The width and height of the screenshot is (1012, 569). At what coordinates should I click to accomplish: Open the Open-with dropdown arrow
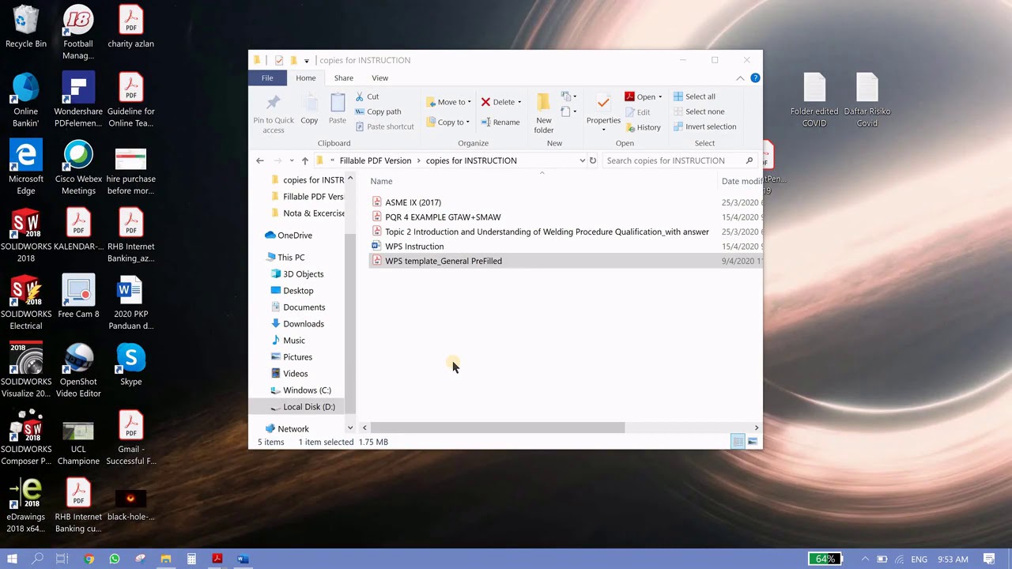coord(660,97)
